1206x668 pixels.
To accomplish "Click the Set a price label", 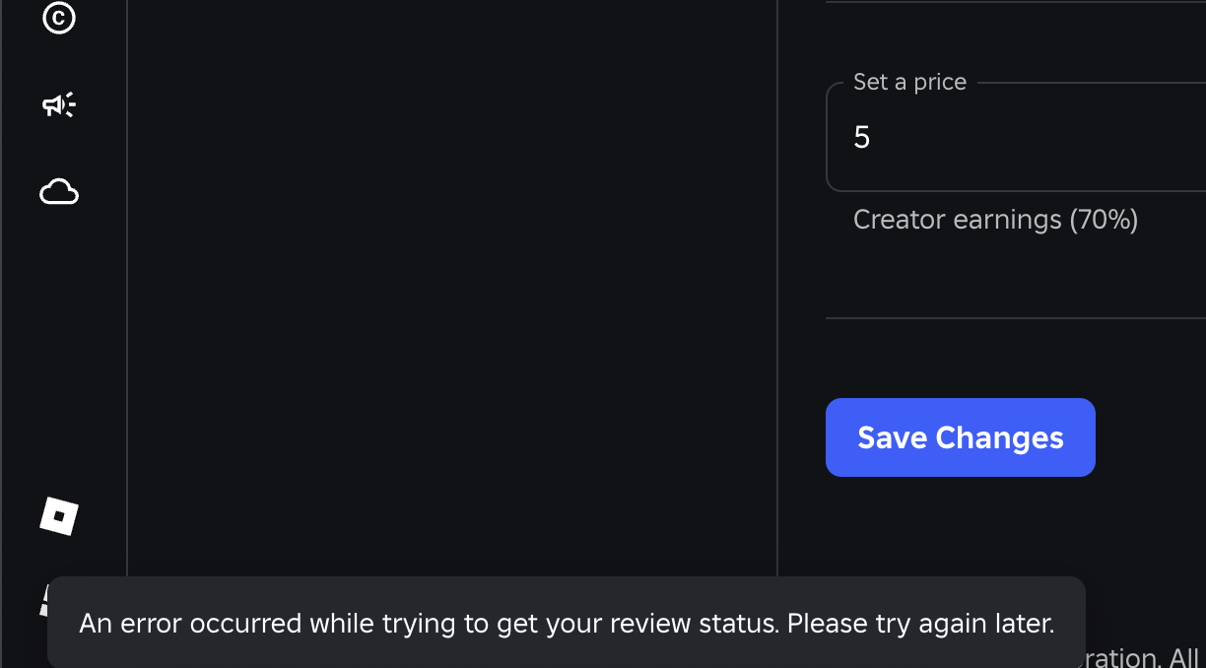I will 909,82.
